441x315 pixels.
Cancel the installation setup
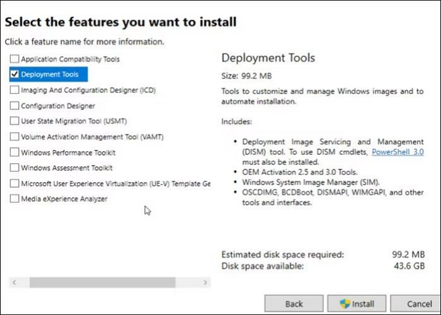click(419, 304)
